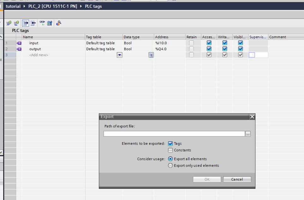
Task: Open the Tag table dropdown in row 3
Action: click(x=120, y=55)
